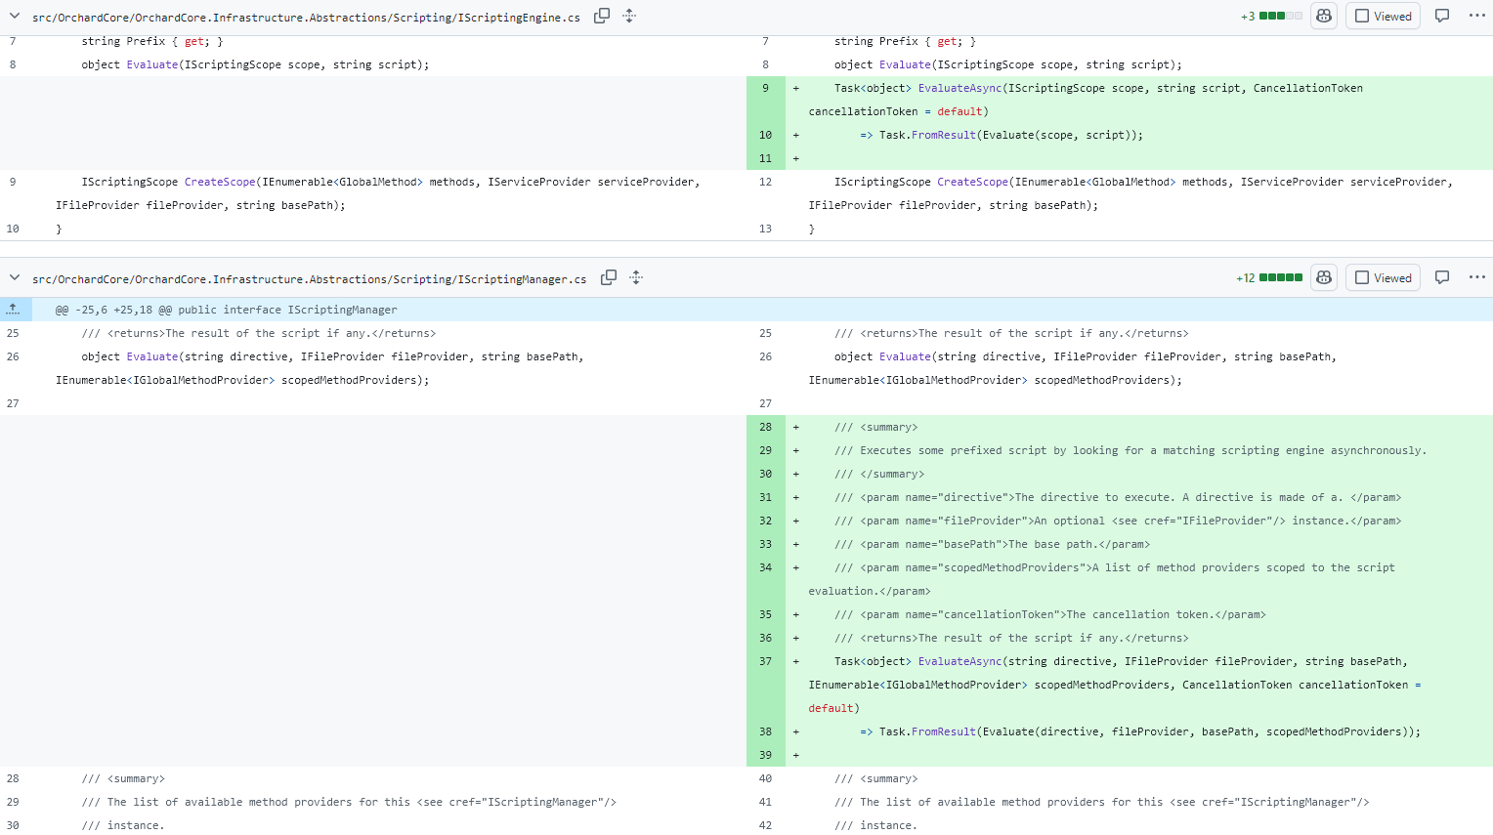Viewport: 1493px width, 835px height.
Task: Click the returns comment on old line 25
Action: tap(259, 333)
